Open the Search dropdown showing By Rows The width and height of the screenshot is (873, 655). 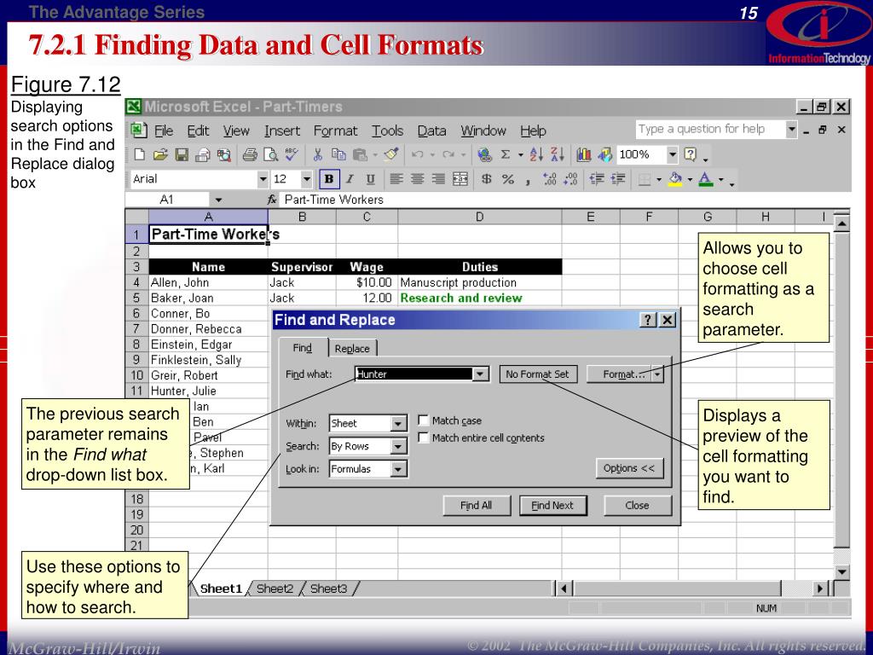[397, 447]
